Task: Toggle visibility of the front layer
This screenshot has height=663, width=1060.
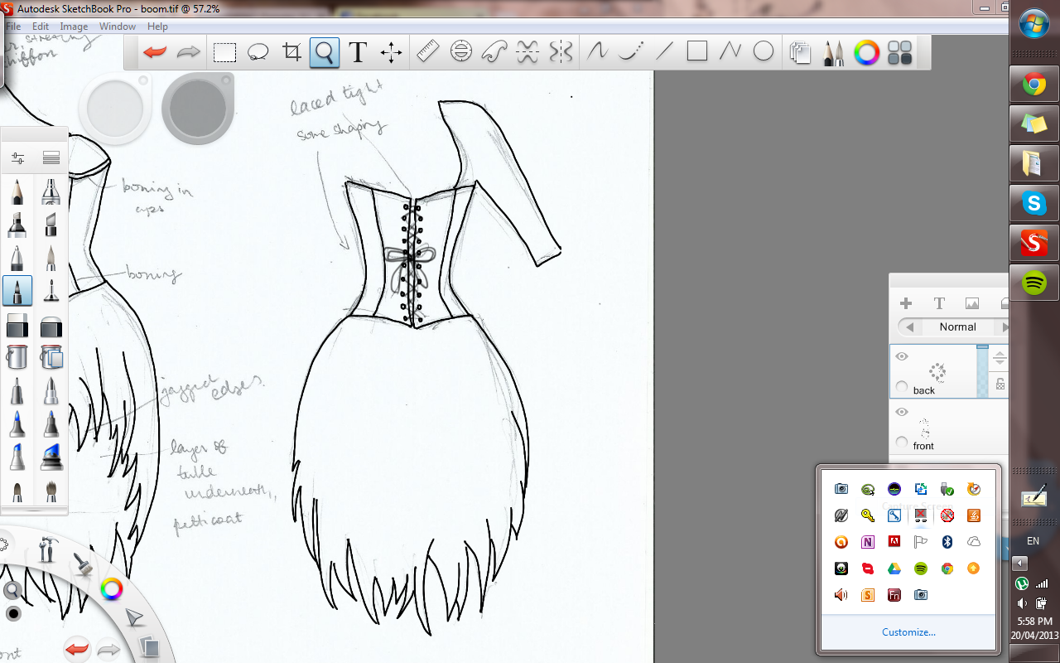Action: (902, 412)
